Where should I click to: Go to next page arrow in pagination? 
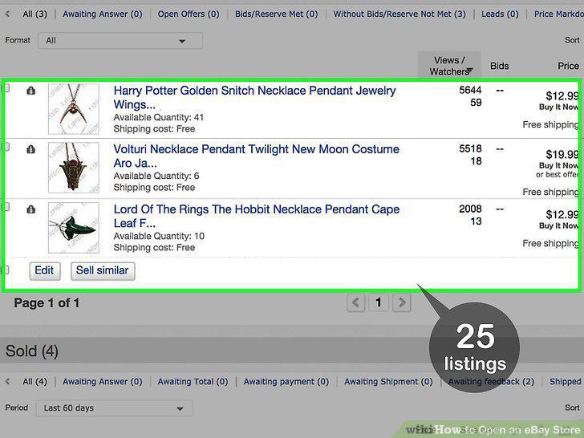(x=401, y=302)
